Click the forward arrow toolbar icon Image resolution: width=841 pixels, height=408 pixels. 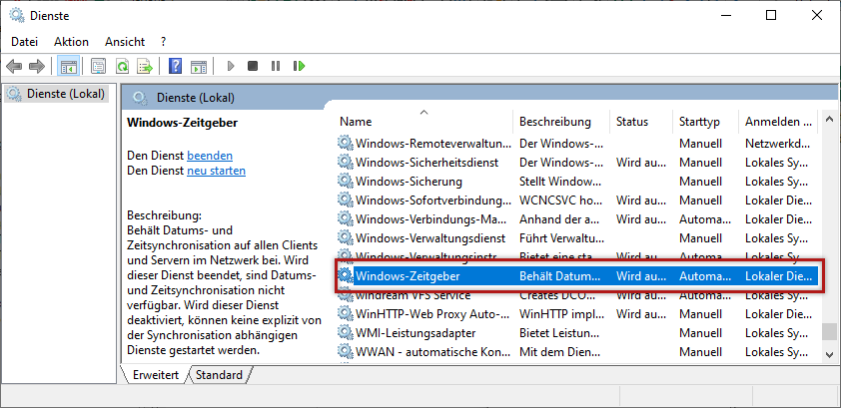[37, 66]
